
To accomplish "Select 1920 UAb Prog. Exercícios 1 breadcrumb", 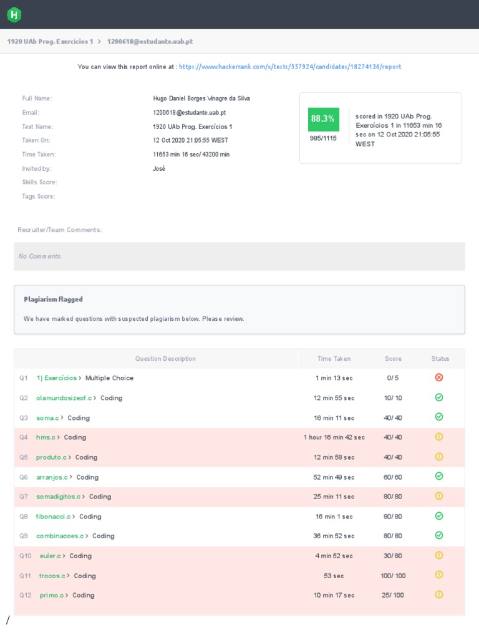I will pyautogui.click(x=50, y=42).
